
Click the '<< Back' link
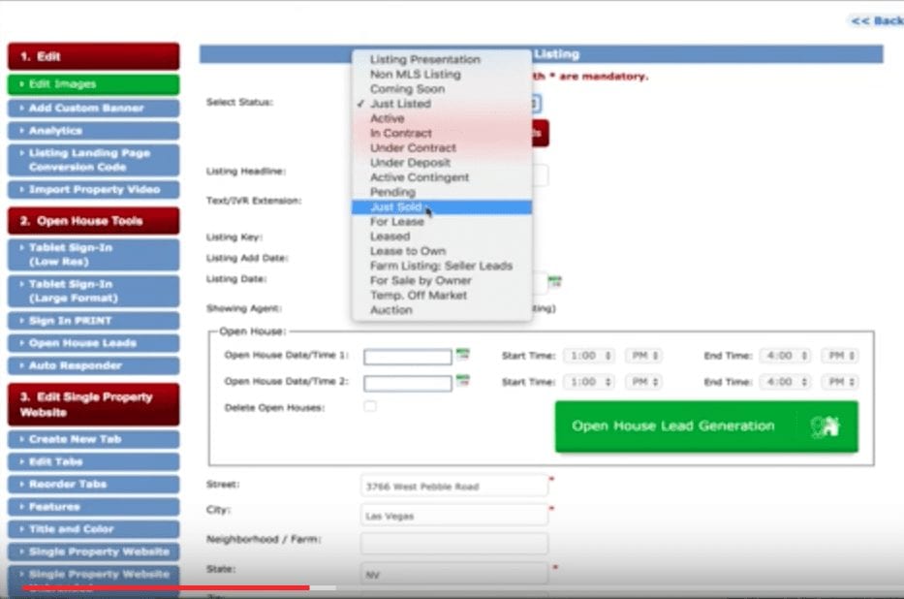coord(877,20)
